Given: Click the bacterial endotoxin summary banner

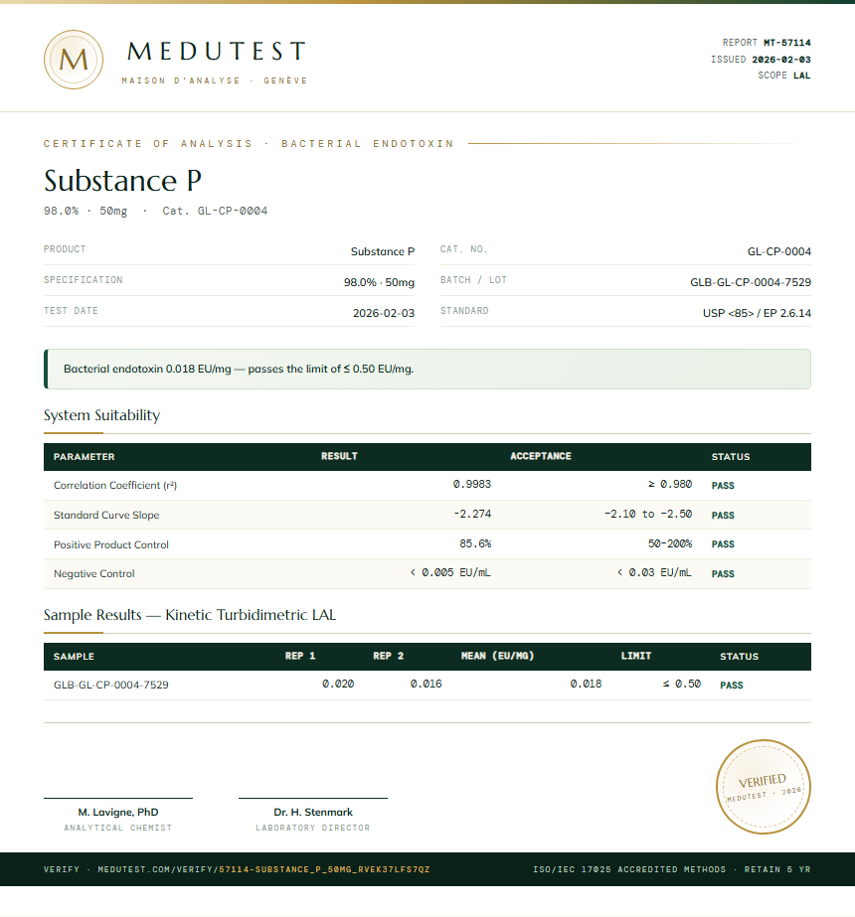Looking at the screenshot, I should click(x=427, y=369).
